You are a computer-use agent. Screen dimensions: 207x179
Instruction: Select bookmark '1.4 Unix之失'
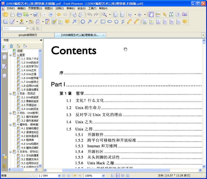tap(28, 70)
